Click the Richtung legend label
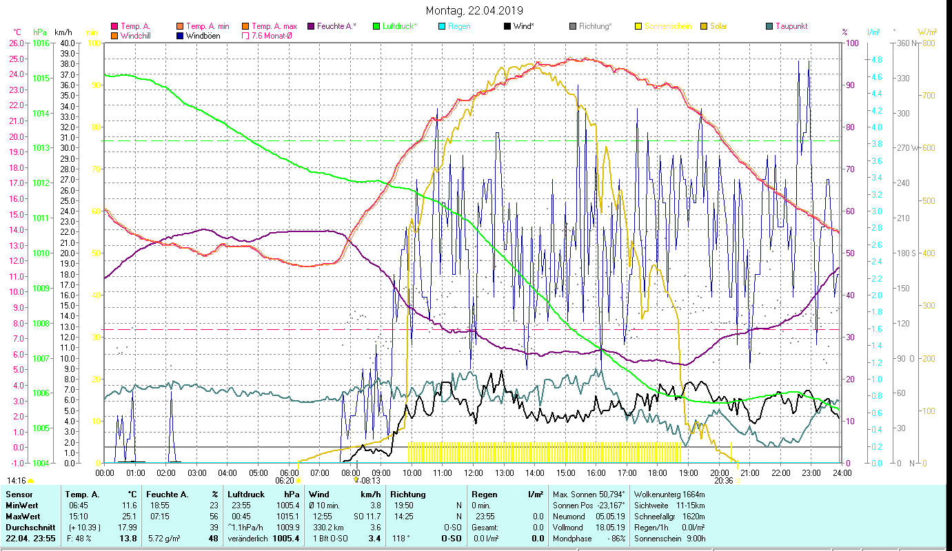This screenshot has height=551, width=952. click(595, 27)
